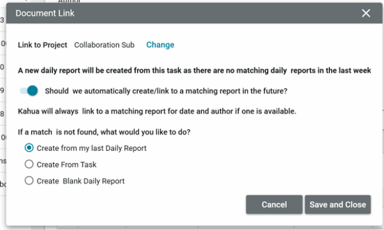The width and height of the screenshot is (384, 230).
Task: Click the 'Should we automatically create/link' label text
Action: tap(166, 91)
